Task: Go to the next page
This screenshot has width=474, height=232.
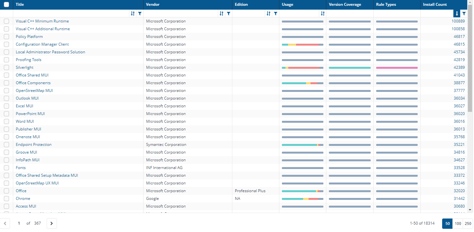Action: pyautogui.click(x=52, y=223)
